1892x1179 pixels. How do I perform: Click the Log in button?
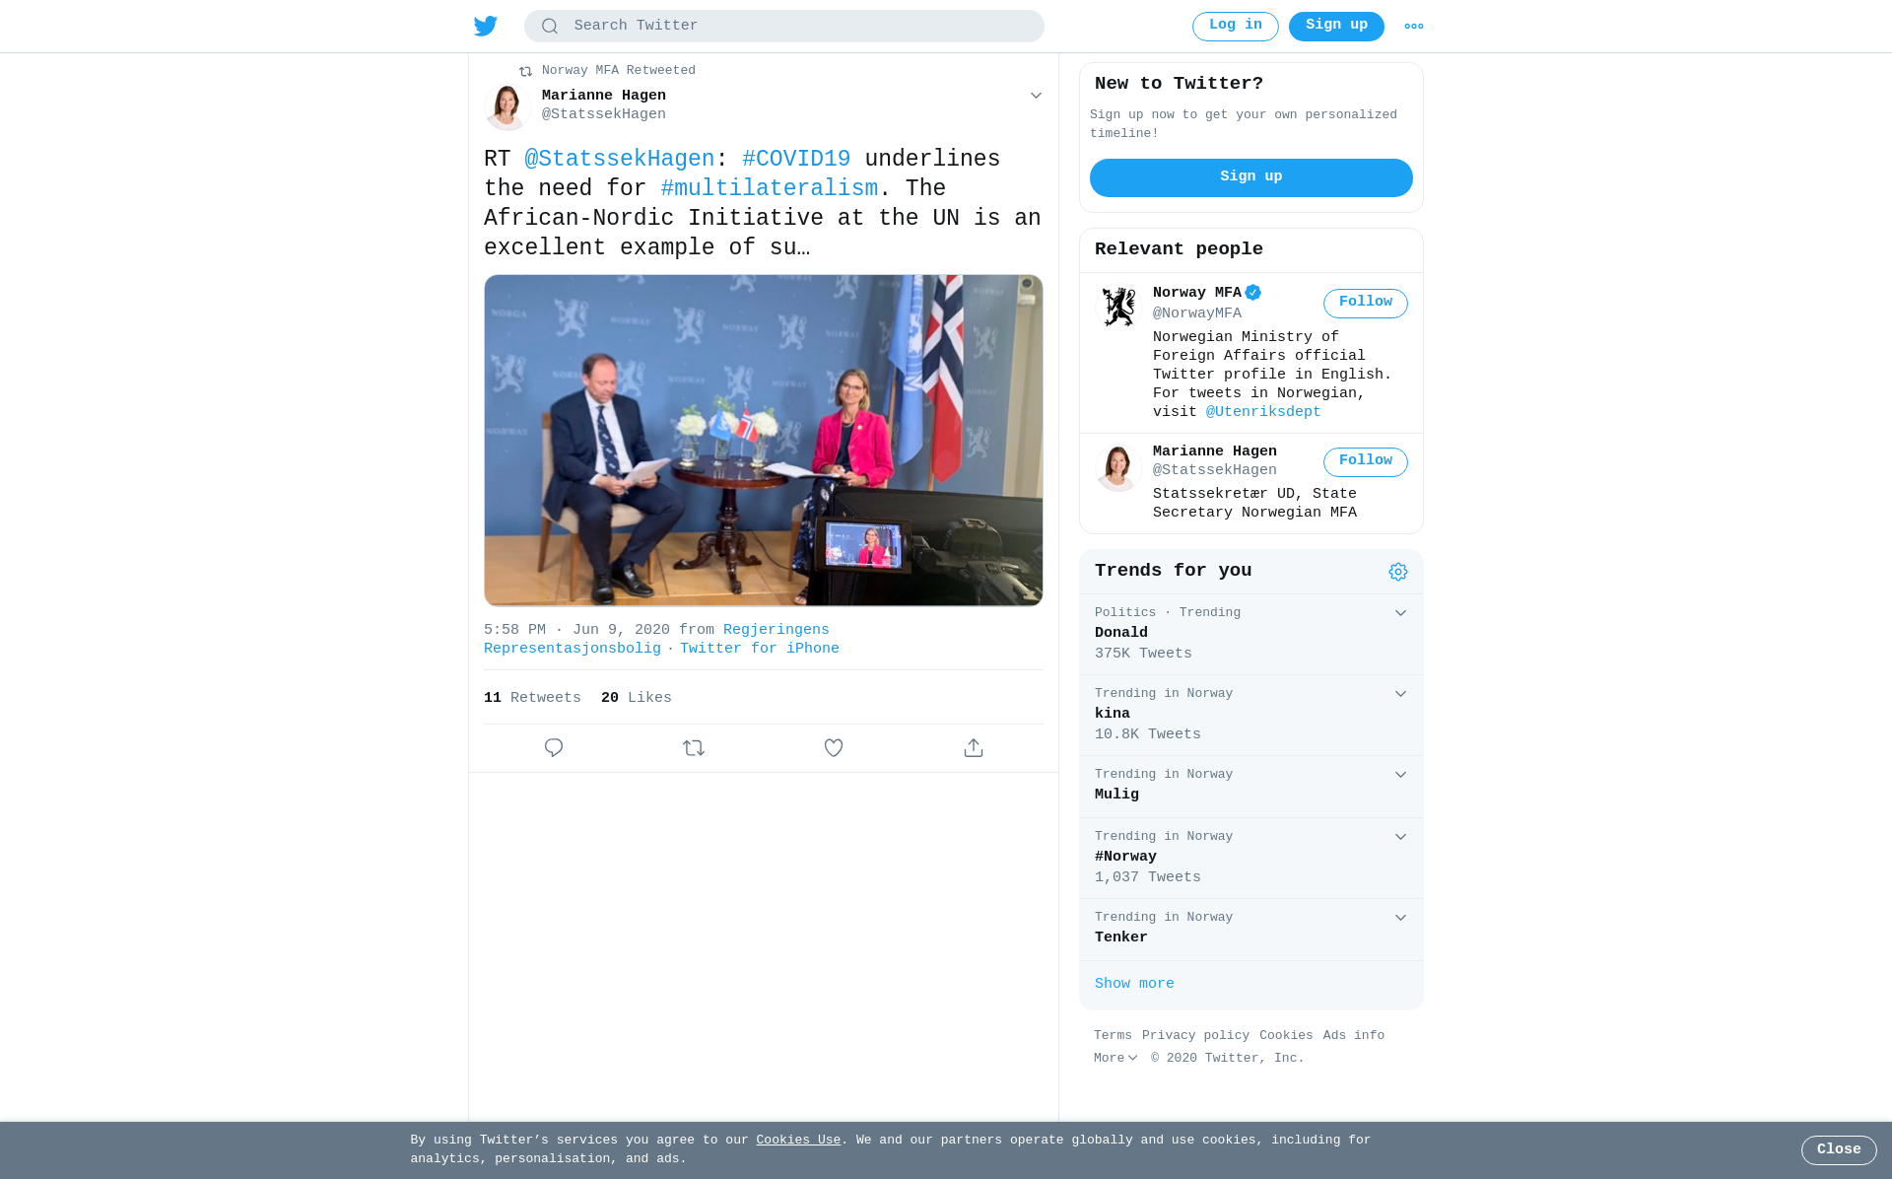pos(1236,27)
